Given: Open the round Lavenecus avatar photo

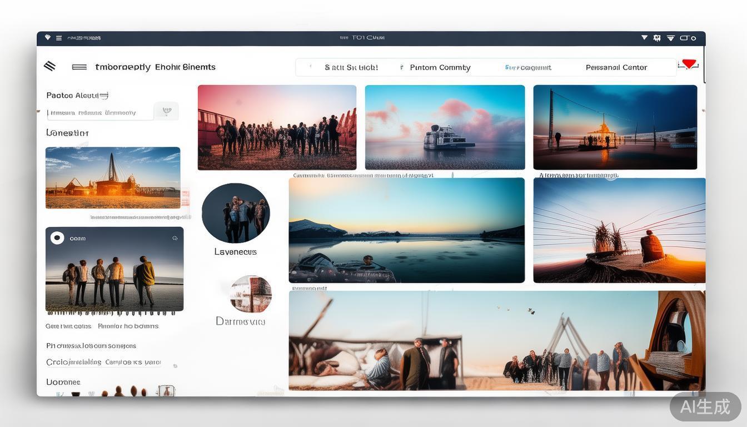Looking at the screenshot, I should [236, 213].
